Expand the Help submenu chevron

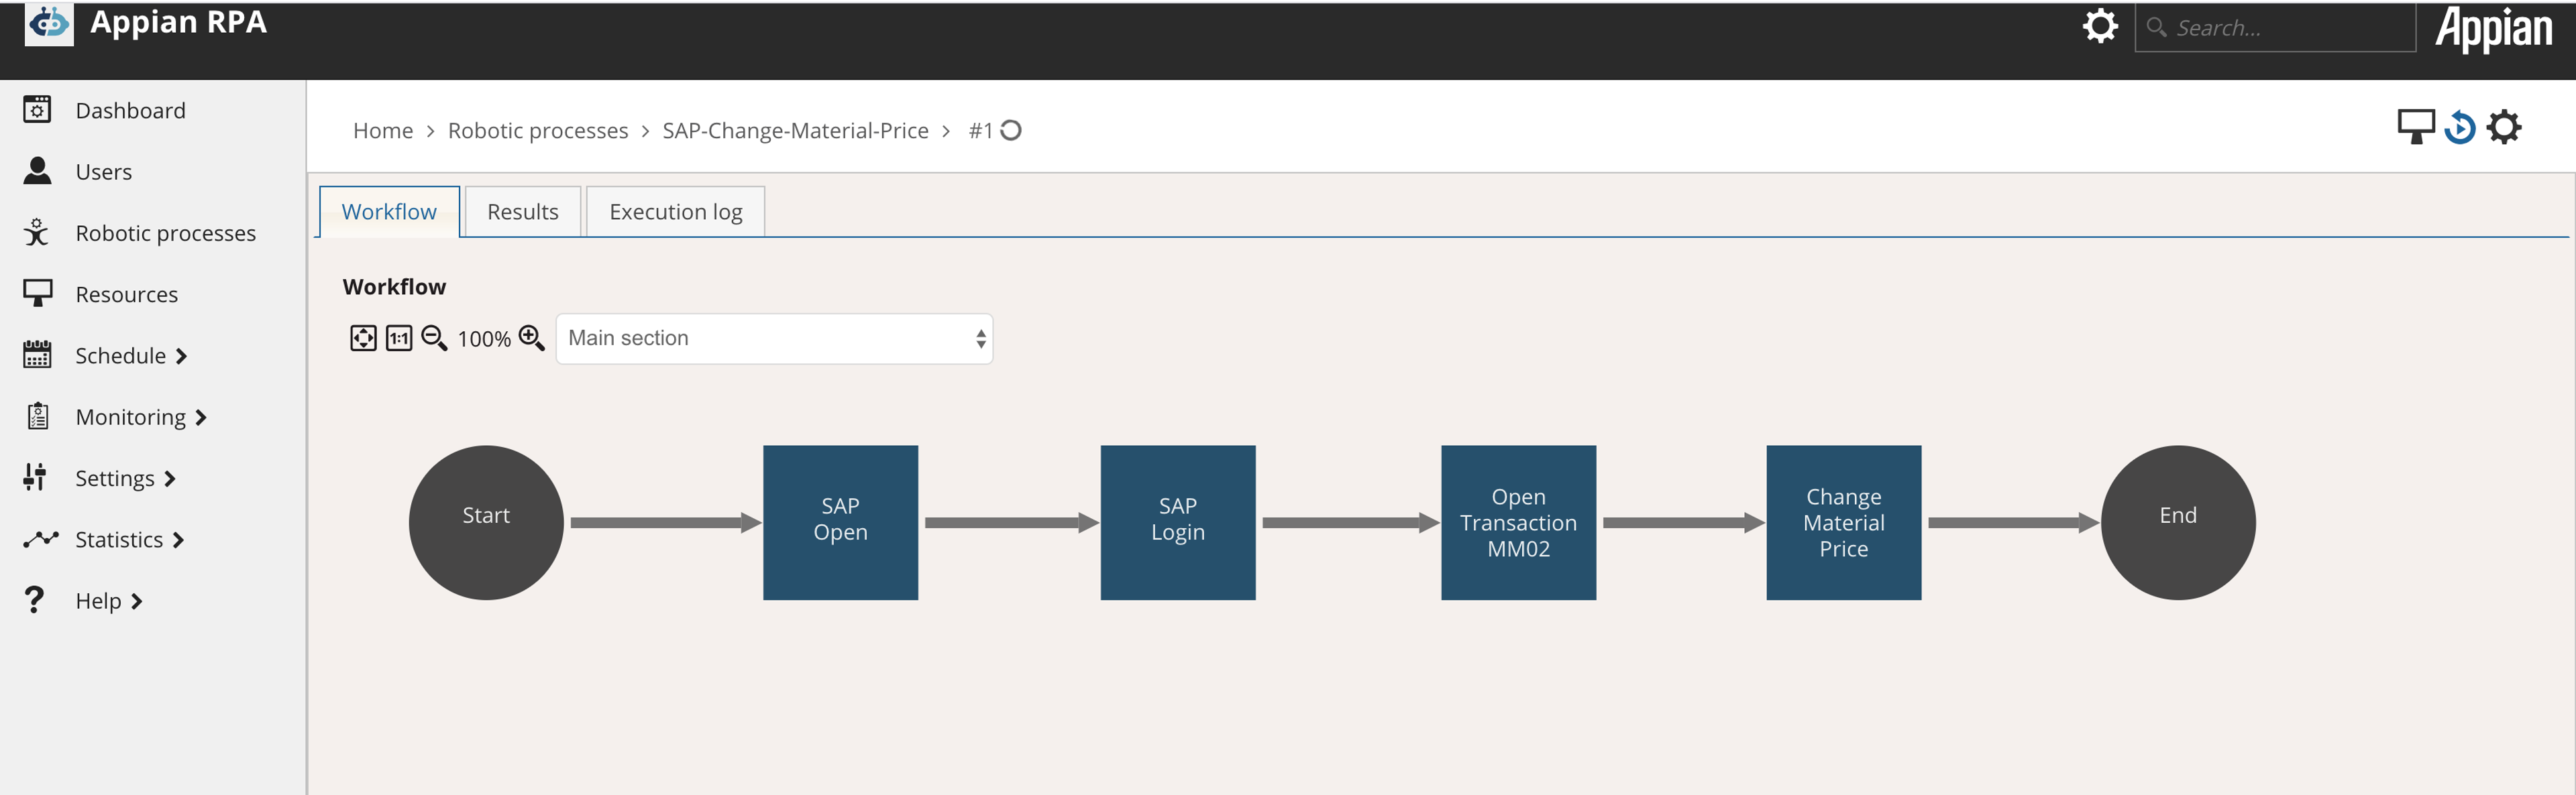click(137, 601)
